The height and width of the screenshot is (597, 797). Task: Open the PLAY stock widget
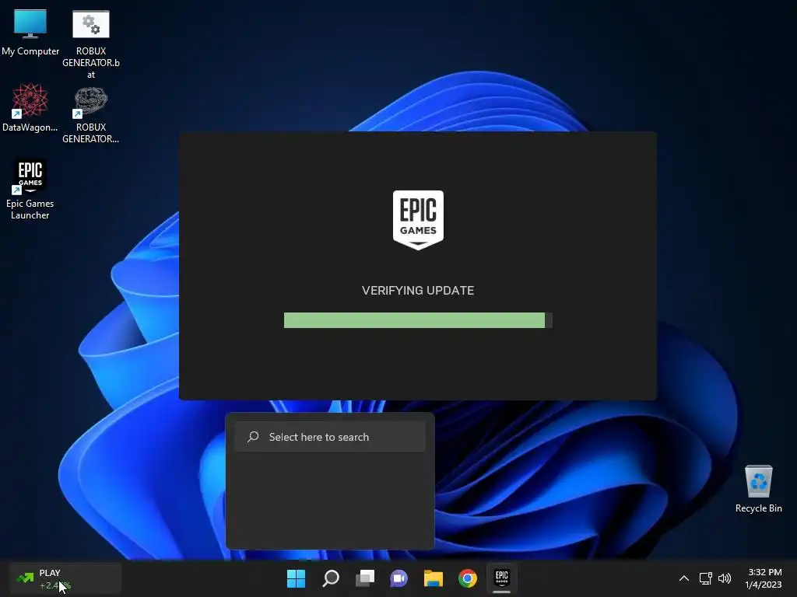65,578
